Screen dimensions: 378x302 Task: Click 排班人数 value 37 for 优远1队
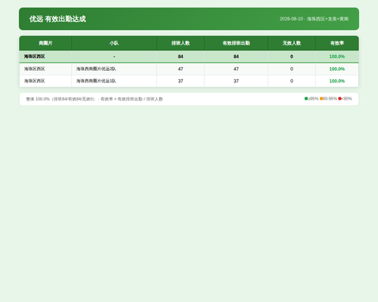181,81
